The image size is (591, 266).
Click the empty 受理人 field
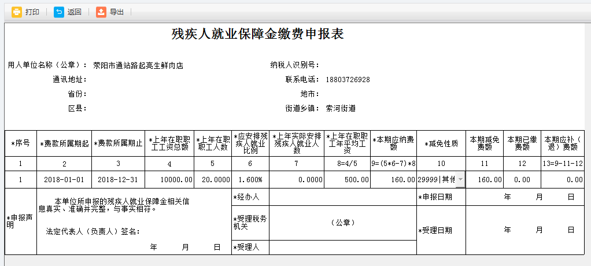click(x=342, y=247)
